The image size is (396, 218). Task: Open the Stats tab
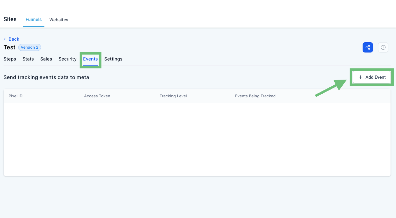(28, 59)
